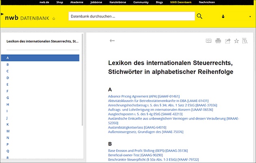Click the magnifier search icon
Screen dimensions: 256x163
200,16
